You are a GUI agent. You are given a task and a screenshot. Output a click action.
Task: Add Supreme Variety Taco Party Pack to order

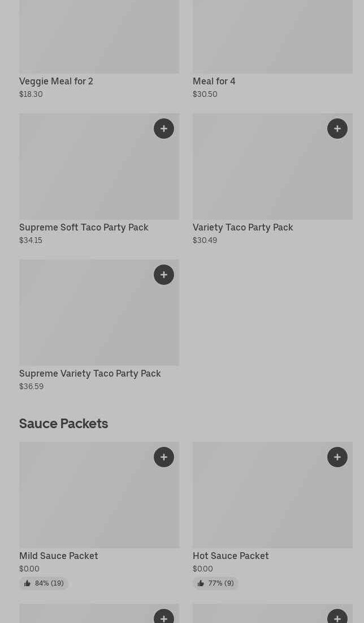pos(164,275)
